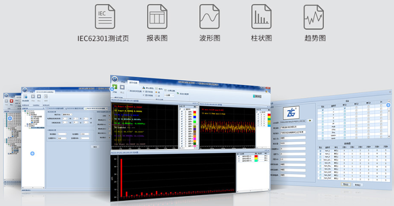Click the 自动分配屏 auto-assign icon
This screenshot has width=394, height=206.
tap(178, 94)
